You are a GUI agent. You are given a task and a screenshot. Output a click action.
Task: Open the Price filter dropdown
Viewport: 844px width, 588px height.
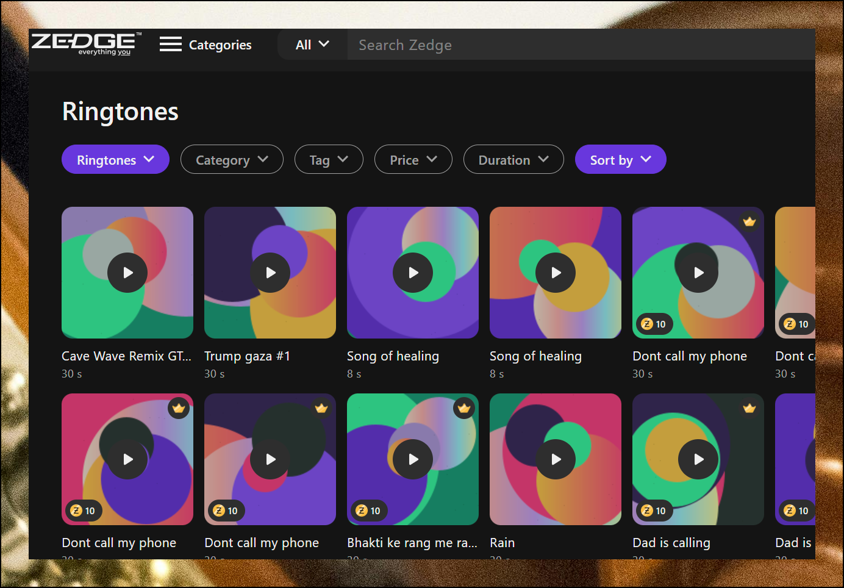(413, 159)
